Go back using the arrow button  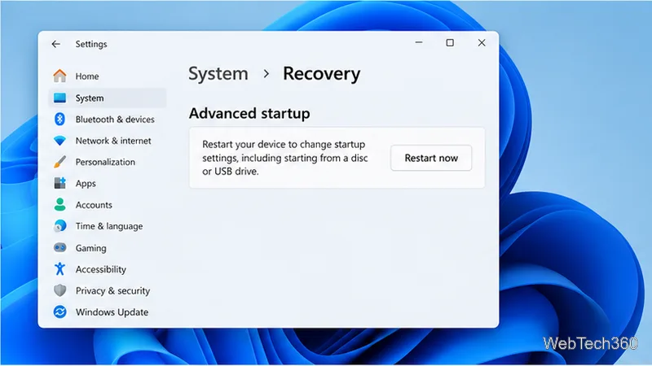[55, 44]
